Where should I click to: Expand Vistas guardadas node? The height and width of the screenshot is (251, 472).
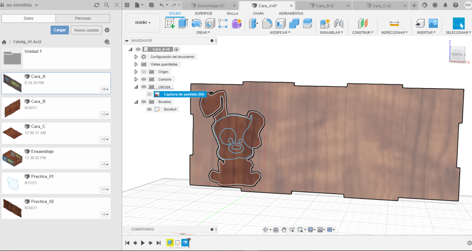coord(136,64)
